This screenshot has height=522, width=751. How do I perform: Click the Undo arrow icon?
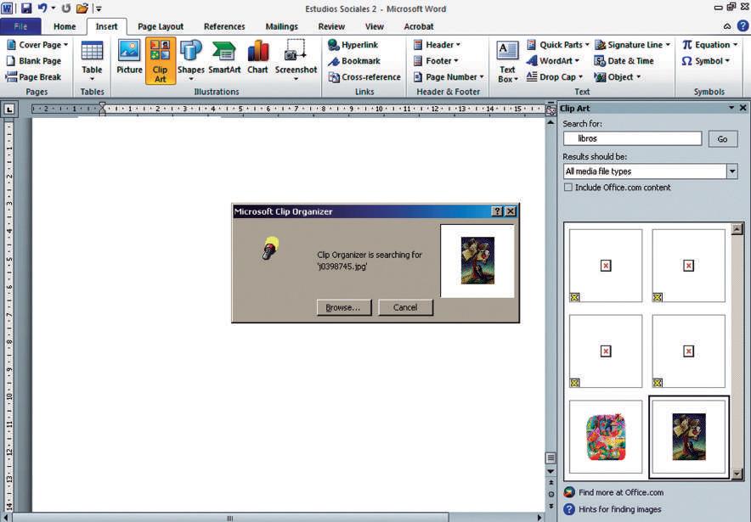[42, 8]
